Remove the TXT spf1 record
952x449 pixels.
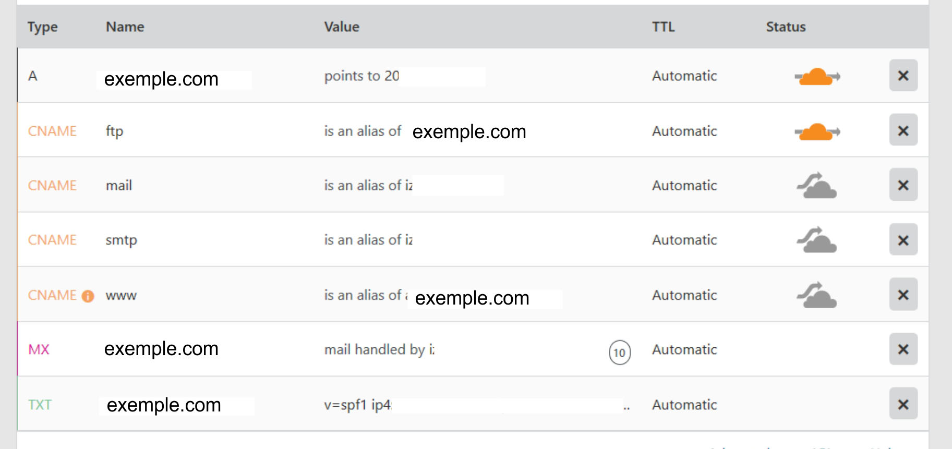(x=903, y=404)
